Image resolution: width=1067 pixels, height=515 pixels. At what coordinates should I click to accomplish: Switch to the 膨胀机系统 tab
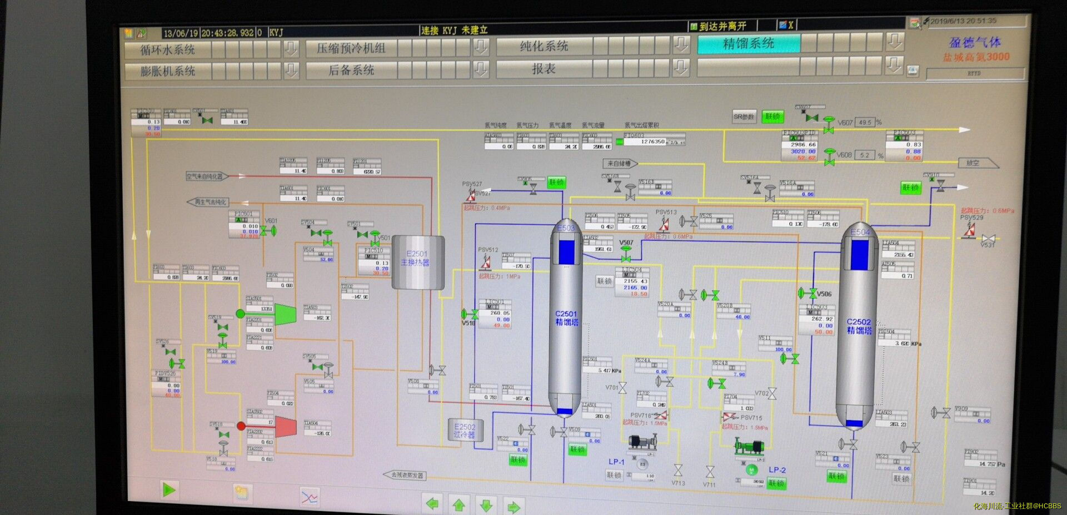pyautogui.click(x=168, y=71)
